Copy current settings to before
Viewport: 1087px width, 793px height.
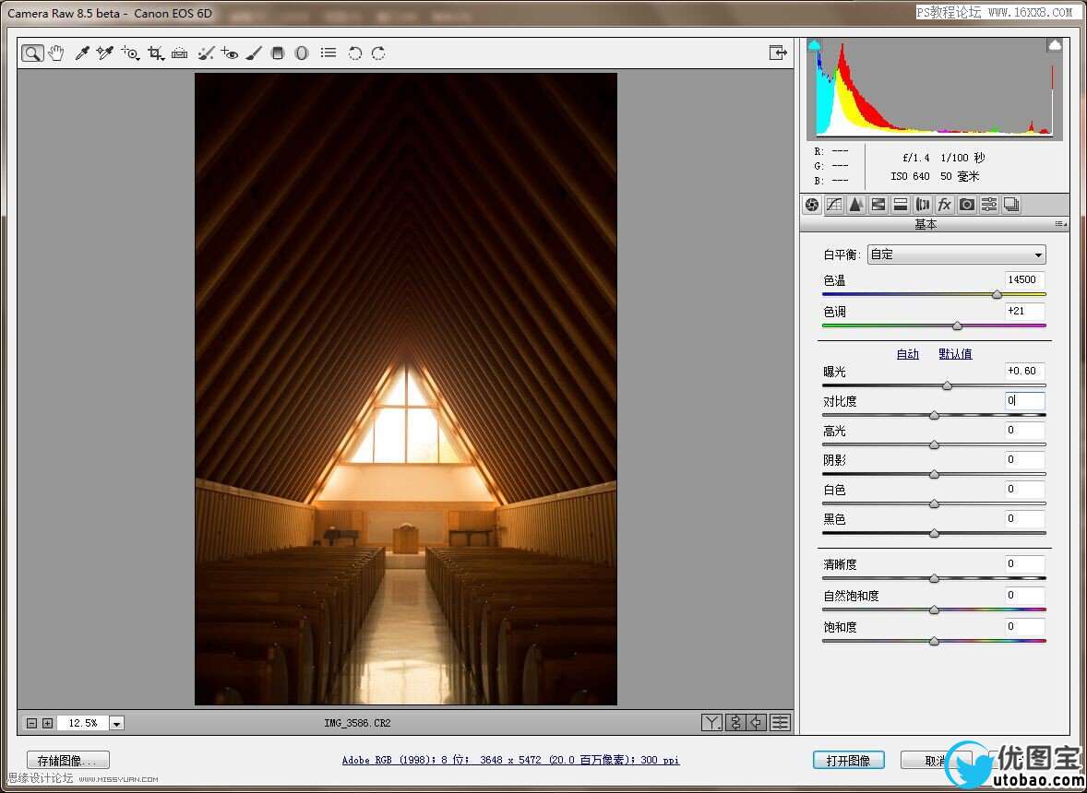click(x=757, y=723)
